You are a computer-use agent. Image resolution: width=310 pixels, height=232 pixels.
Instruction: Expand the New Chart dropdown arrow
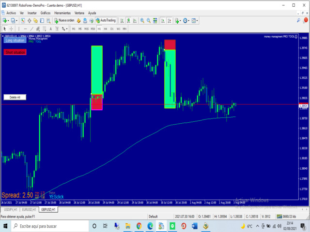point(8,20)
